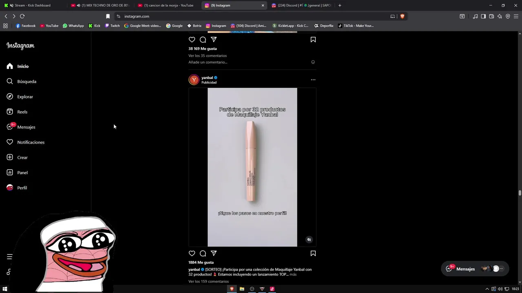Open the volume control in system tray
This screenshot has width=522, height=293.
point(500,289)
